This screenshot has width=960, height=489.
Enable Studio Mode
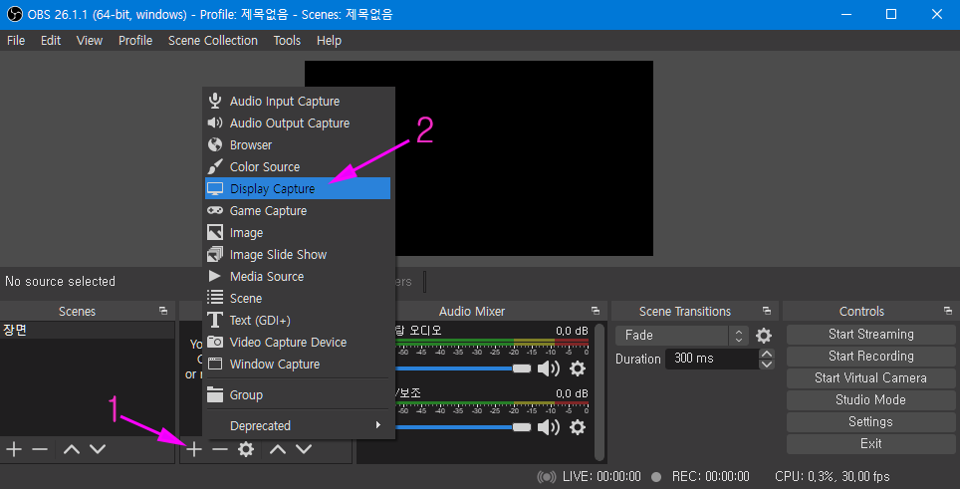[x=870, y=400]
